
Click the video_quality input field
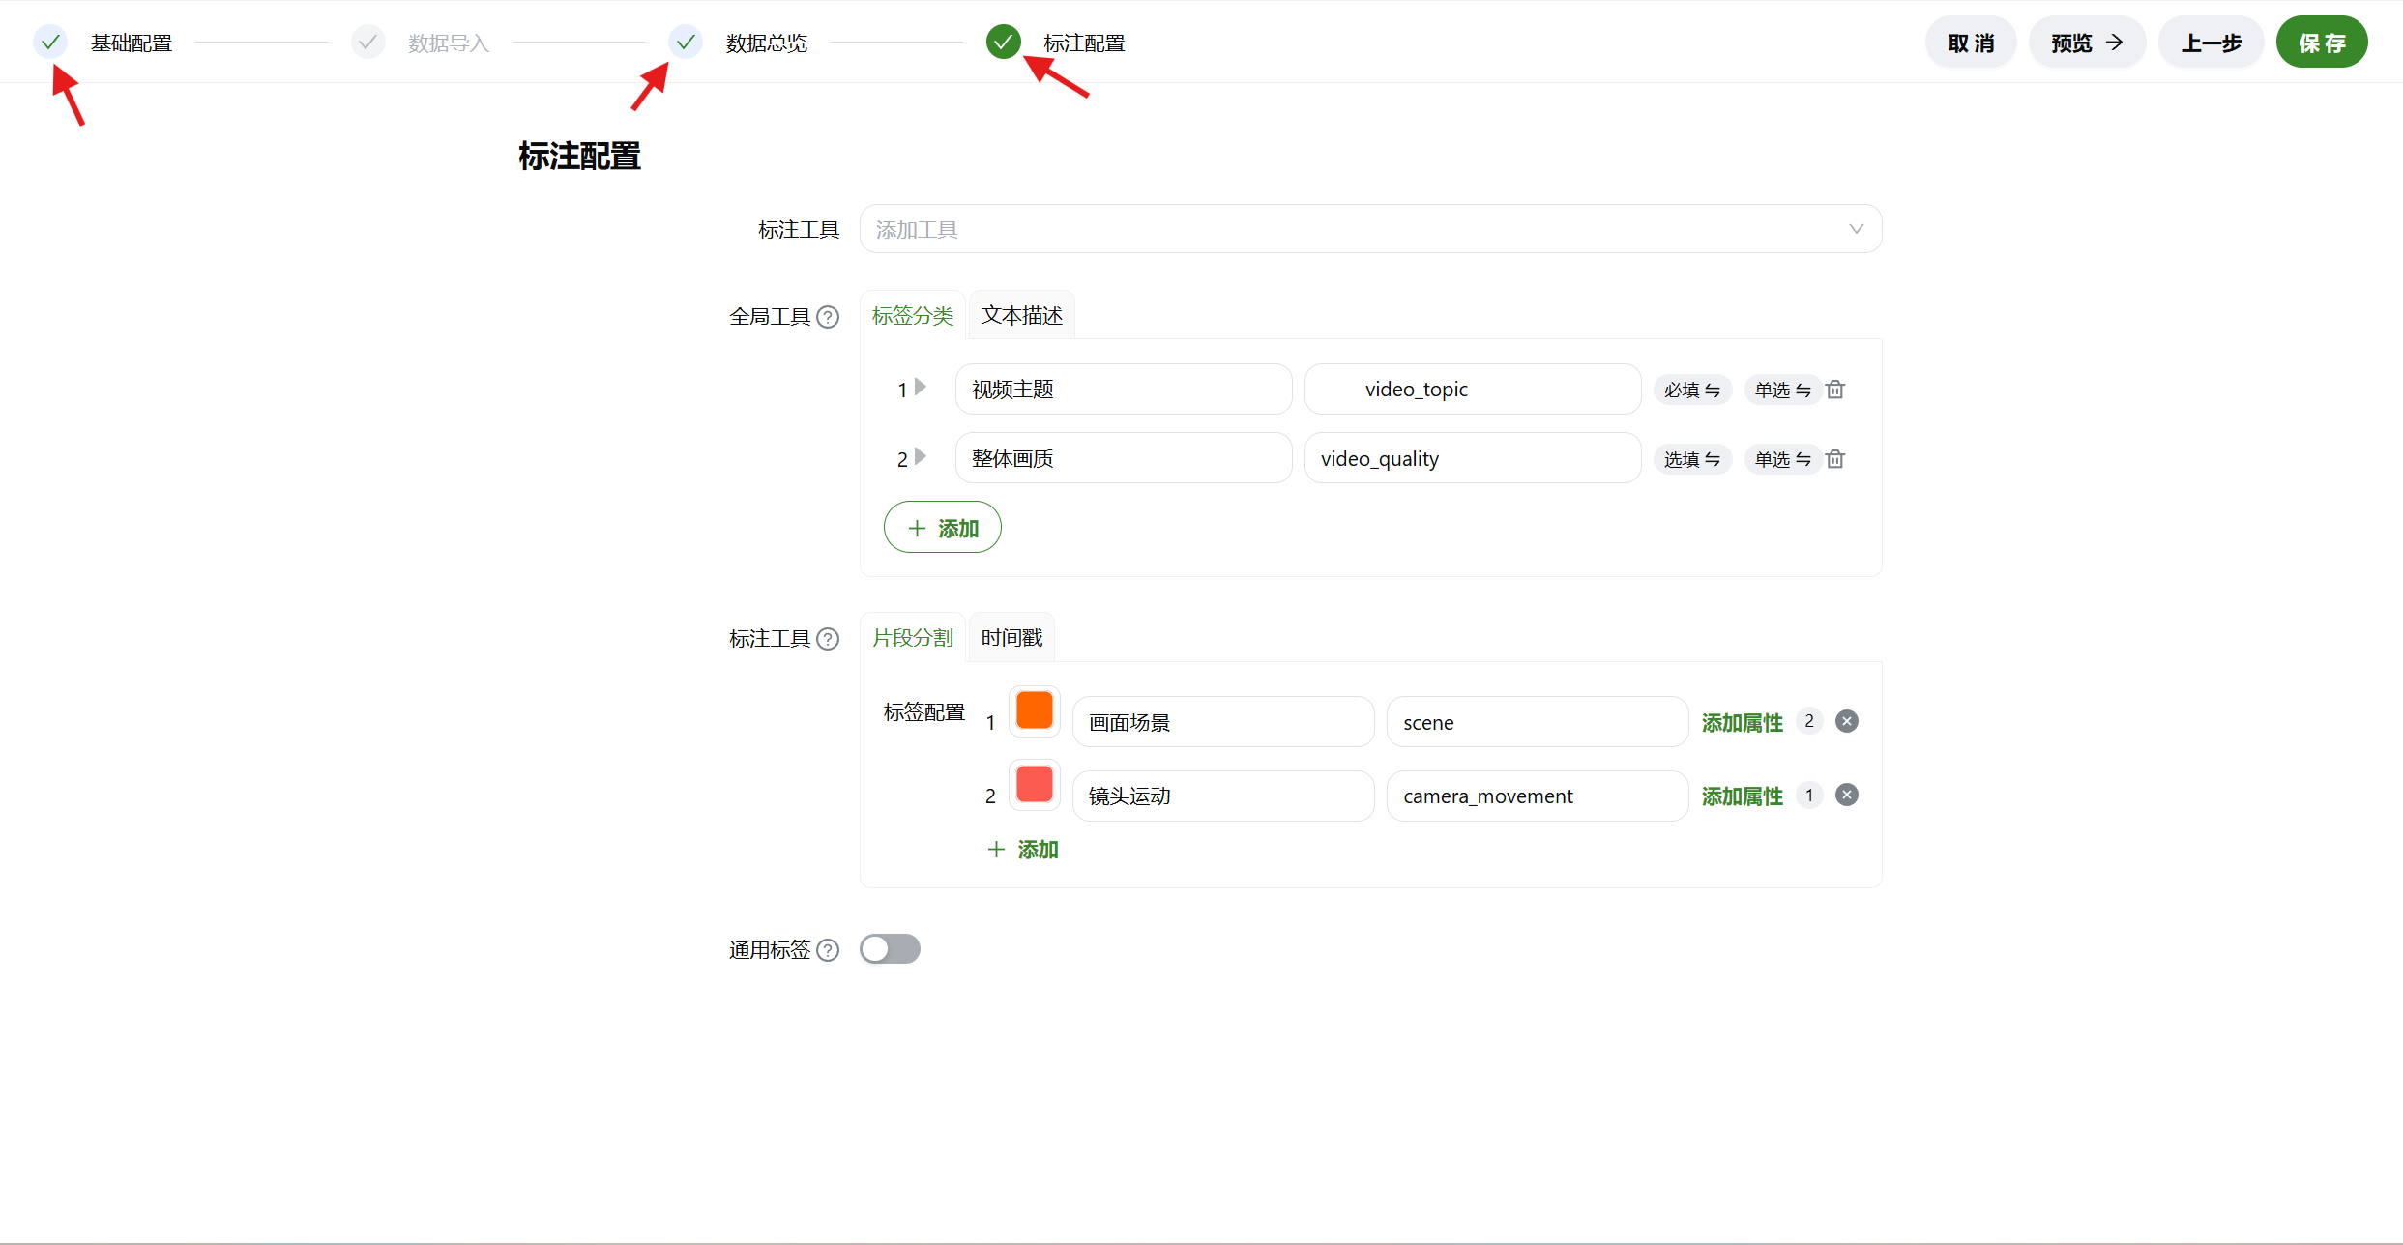tap(1473, 458)
